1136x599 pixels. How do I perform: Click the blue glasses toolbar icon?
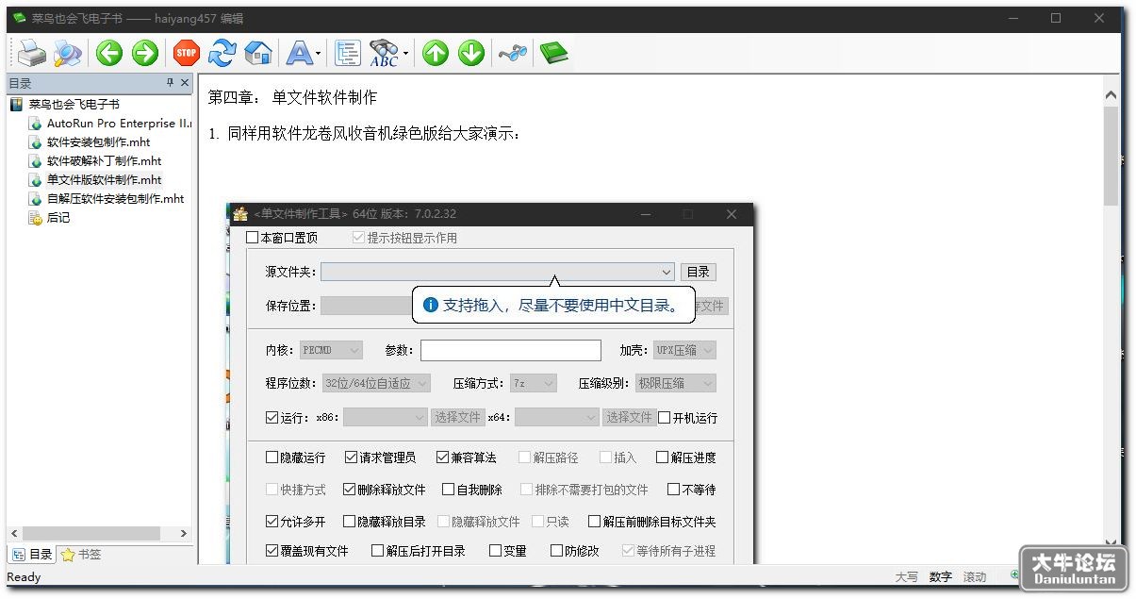[x=513, y=53]
